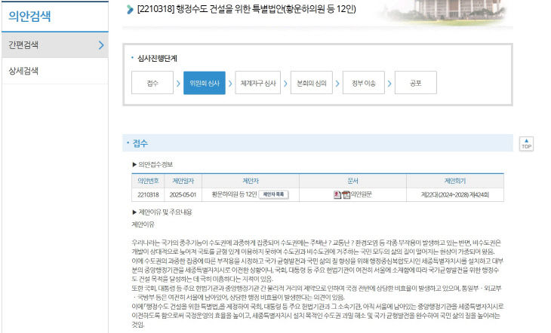This screenshot has height=333, width=551.
Task: Click the 문서 column header
Action: (x=352, y=181)
